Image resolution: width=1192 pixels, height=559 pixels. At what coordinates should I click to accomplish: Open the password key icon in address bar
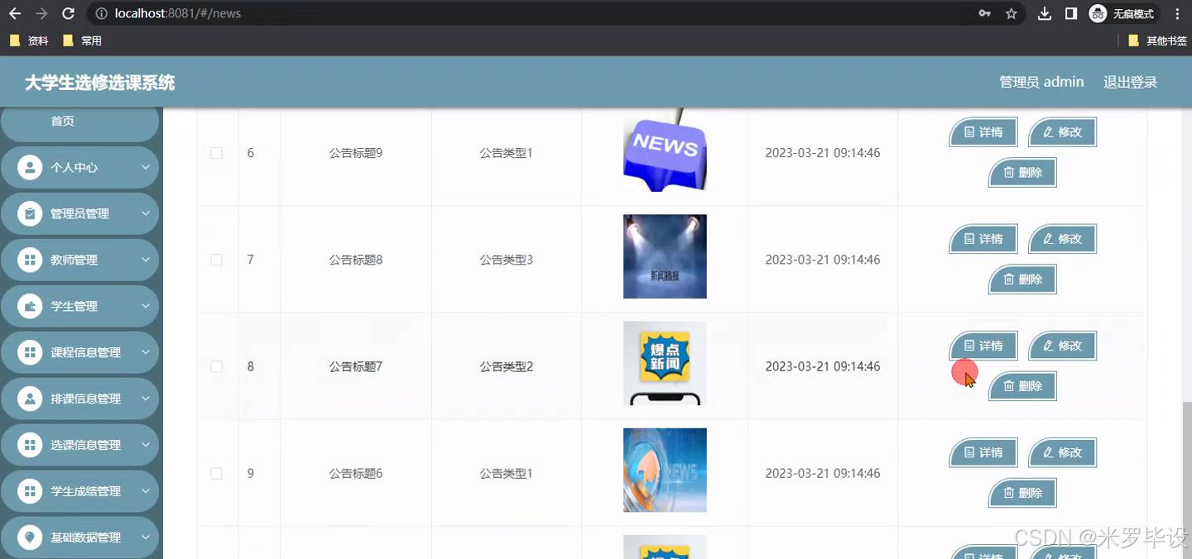coord(985,13)
